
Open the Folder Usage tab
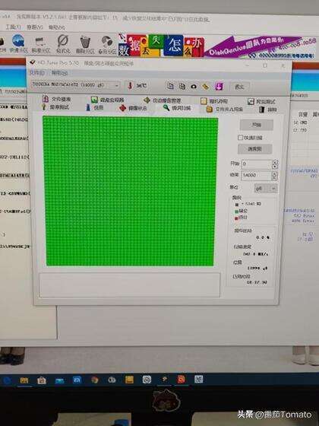(x=225, y=110)
